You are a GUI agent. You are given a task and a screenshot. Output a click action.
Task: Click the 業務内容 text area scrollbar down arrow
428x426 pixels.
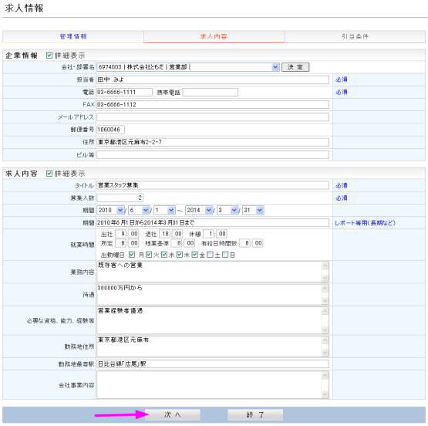click(325, 278)
